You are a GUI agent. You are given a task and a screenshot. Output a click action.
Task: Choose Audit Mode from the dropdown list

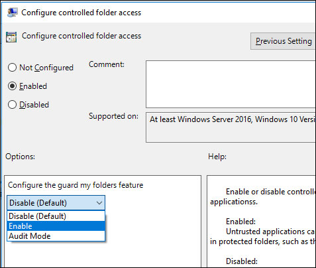(56, 236)
